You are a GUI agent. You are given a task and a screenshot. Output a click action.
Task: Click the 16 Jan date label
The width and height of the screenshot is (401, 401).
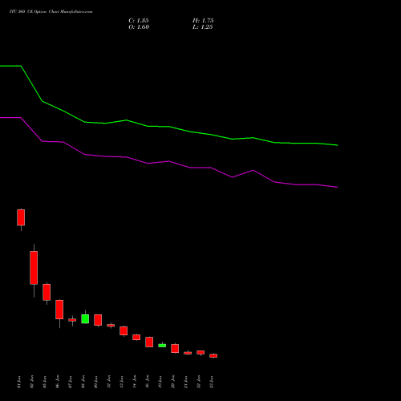coord(148,382)
